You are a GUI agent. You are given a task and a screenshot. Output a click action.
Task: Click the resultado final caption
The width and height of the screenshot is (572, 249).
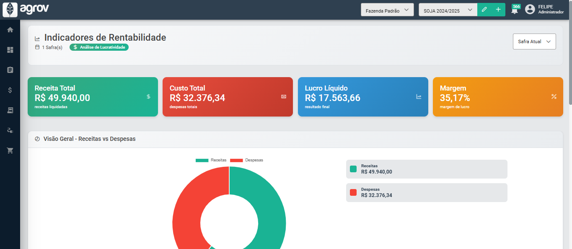coord(317,107)
